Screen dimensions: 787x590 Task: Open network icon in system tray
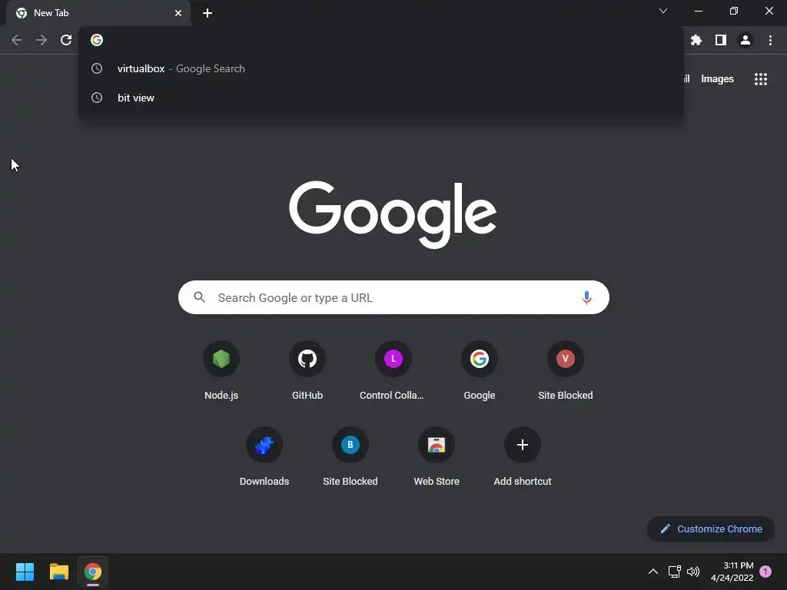click(674, 572)
